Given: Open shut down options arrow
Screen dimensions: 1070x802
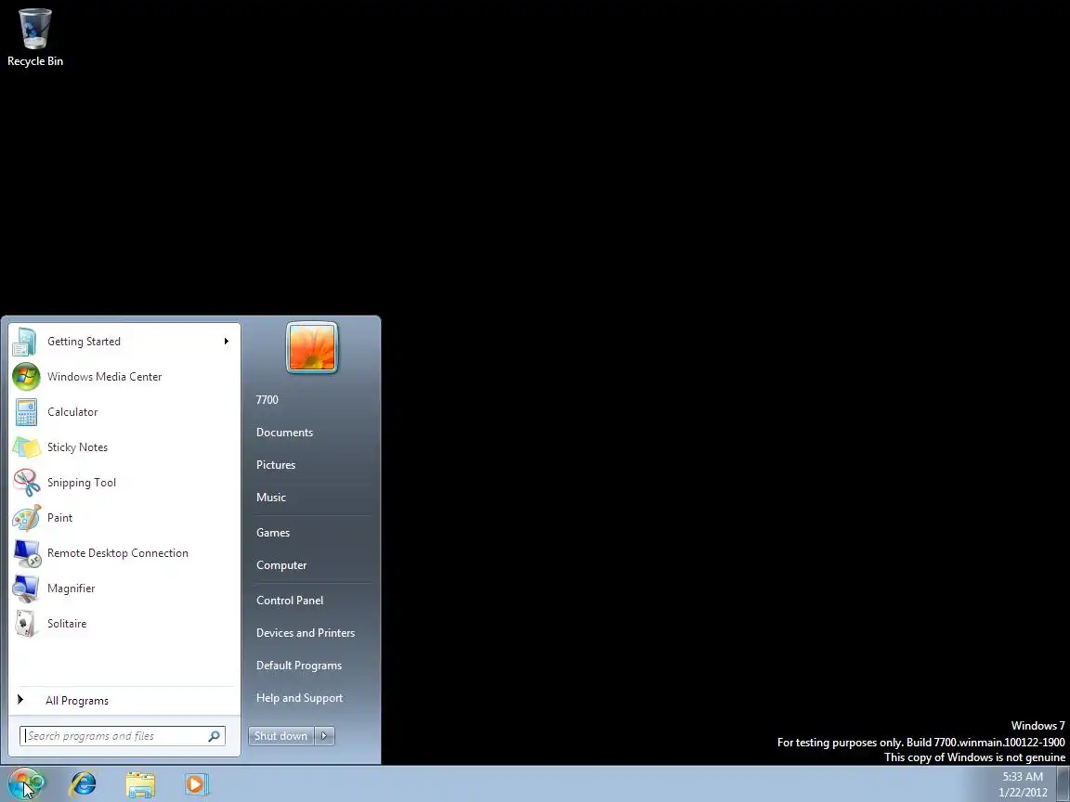Looking at the screenshot, I should click(325, 736).
